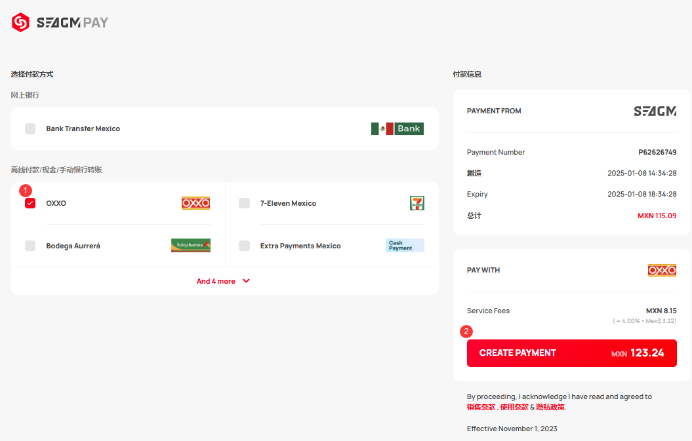Click the service fee MXN 8.15
The height and width of the screenshot is (441, 692).
point(661,311)
